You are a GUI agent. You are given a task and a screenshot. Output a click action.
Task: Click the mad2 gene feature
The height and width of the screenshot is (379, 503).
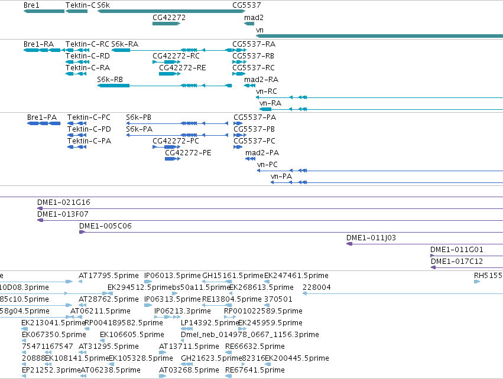click(x=249, y=24)
